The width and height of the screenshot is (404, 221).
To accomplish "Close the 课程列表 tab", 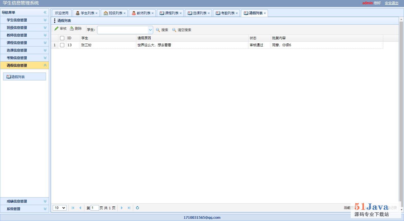I will tap(181, 13).
